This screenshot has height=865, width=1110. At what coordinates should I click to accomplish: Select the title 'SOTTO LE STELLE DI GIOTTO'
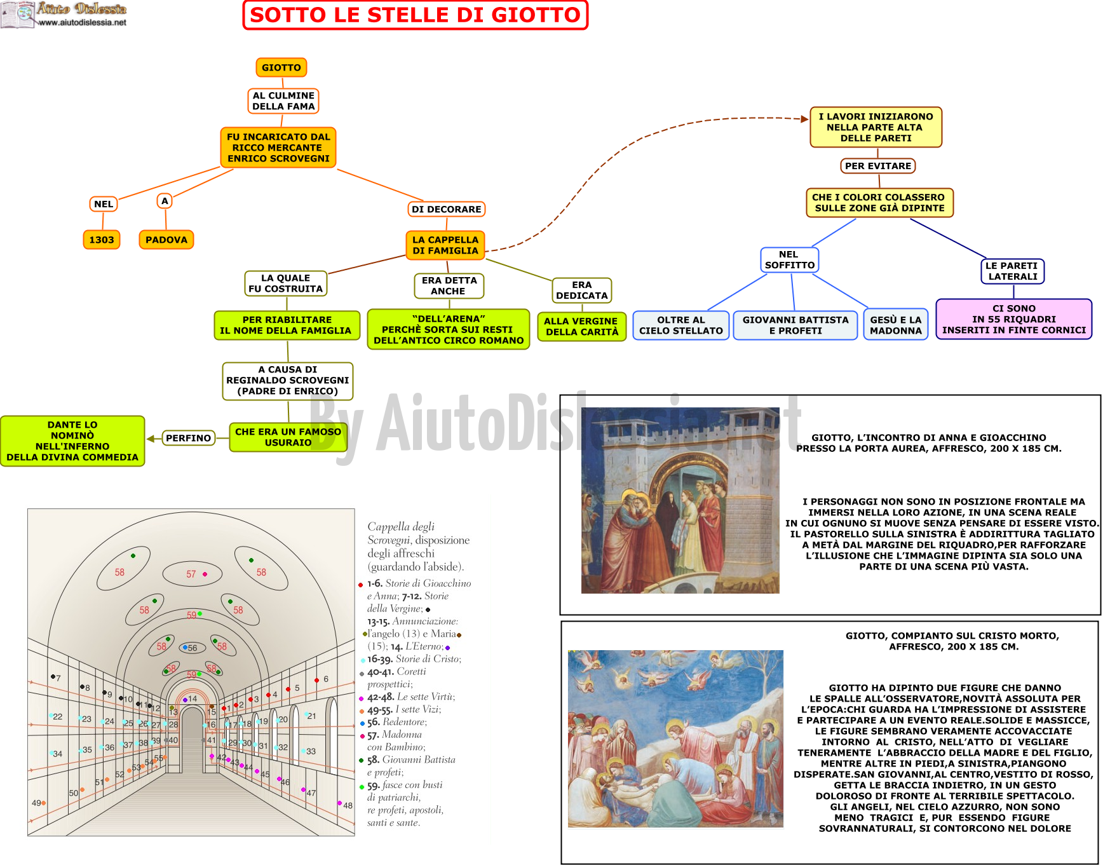pos(415,15)
